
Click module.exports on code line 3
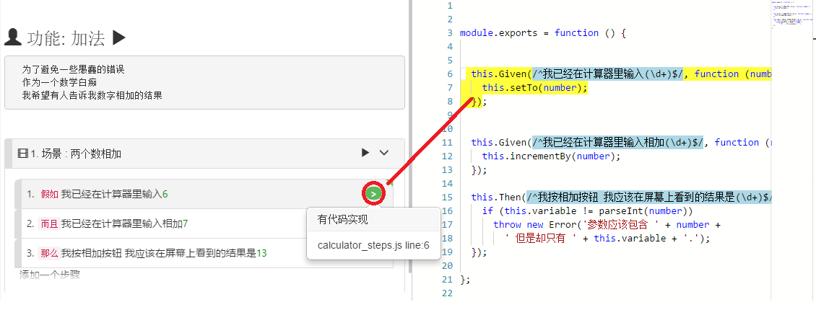498,33
